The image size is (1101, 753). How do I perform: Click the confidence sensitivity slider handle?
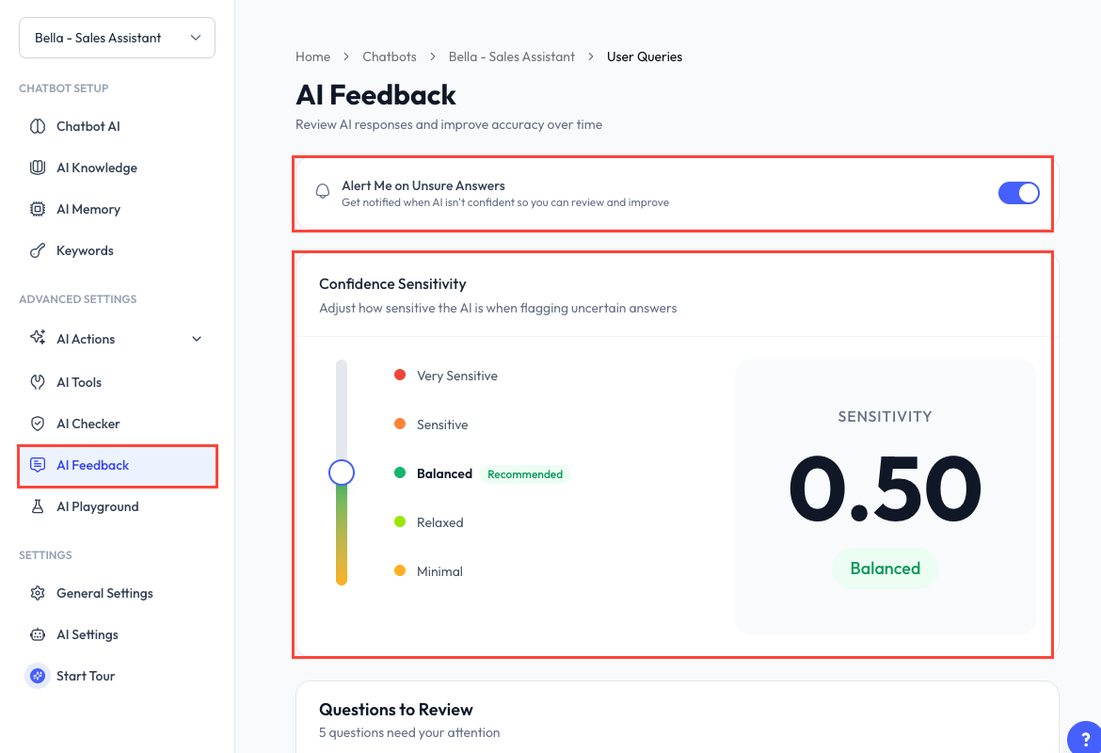(342, 473)
